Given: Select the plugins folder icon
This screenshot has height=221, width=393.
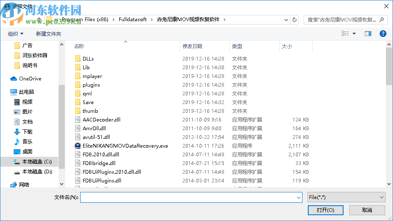Looking at the screenshot, I should click(78, 85).
